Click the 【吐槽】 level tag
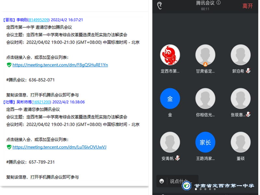The image size is (260, 195). pos(9,102)
